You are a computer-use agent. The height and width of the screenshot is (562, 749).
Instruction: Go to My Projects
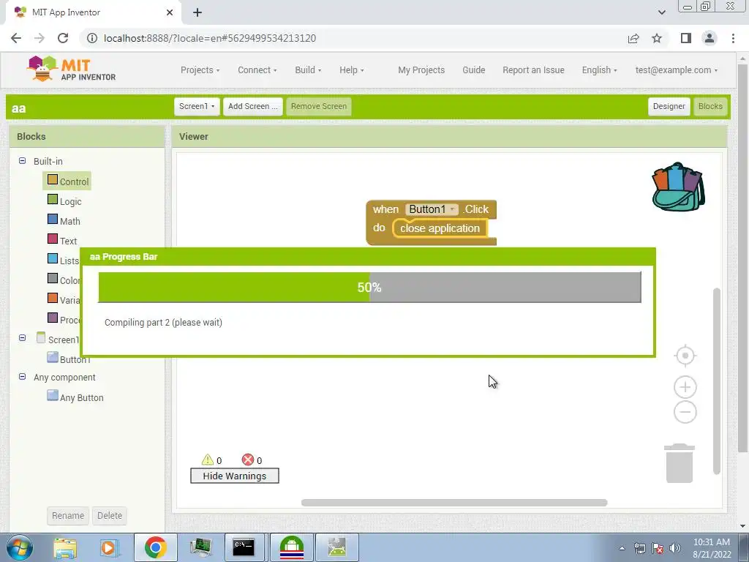421,70
